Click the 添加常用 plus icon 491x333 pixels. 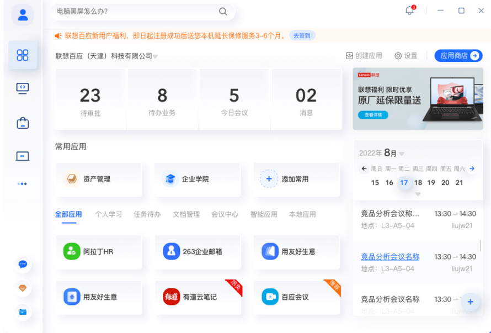coord(269,179)
